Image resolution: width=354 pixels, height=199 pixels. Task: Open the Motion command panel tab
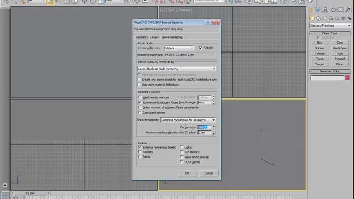[x=333, y=10]
